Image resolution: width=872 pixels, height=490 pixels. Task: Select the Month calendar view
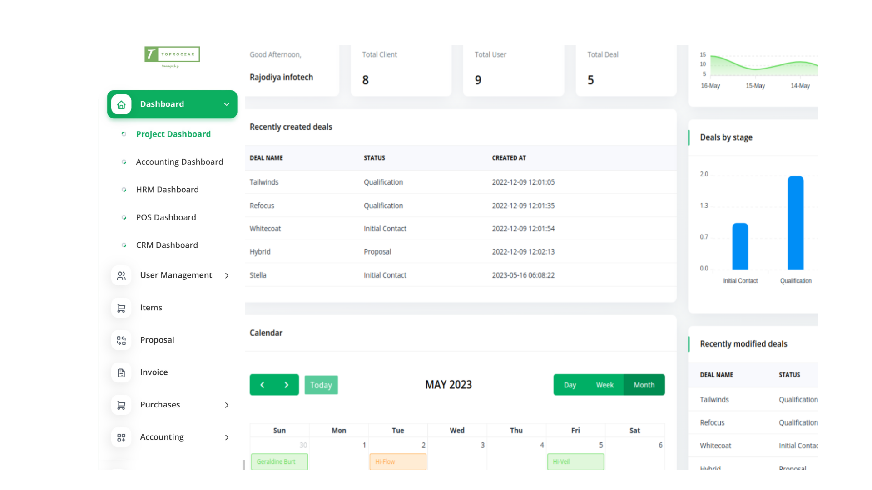click(644, 385)
